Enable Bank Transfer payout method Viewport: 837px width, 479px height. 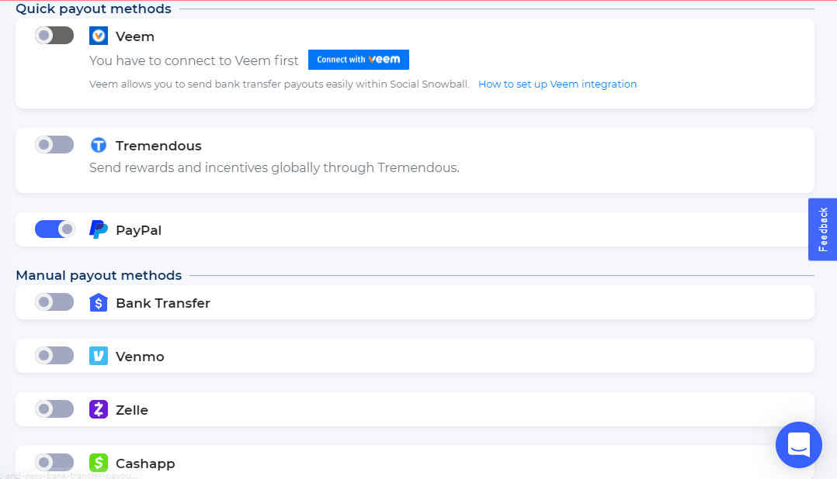[54, 302]
